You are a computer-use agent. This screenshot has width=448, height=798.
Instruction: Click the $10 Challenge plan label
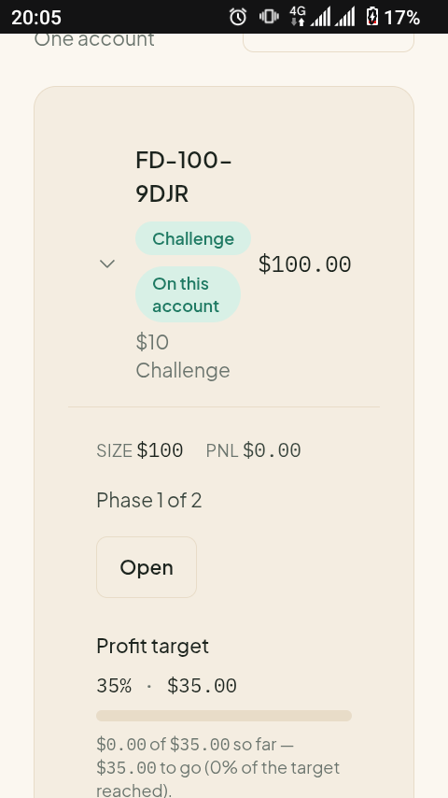183,356
